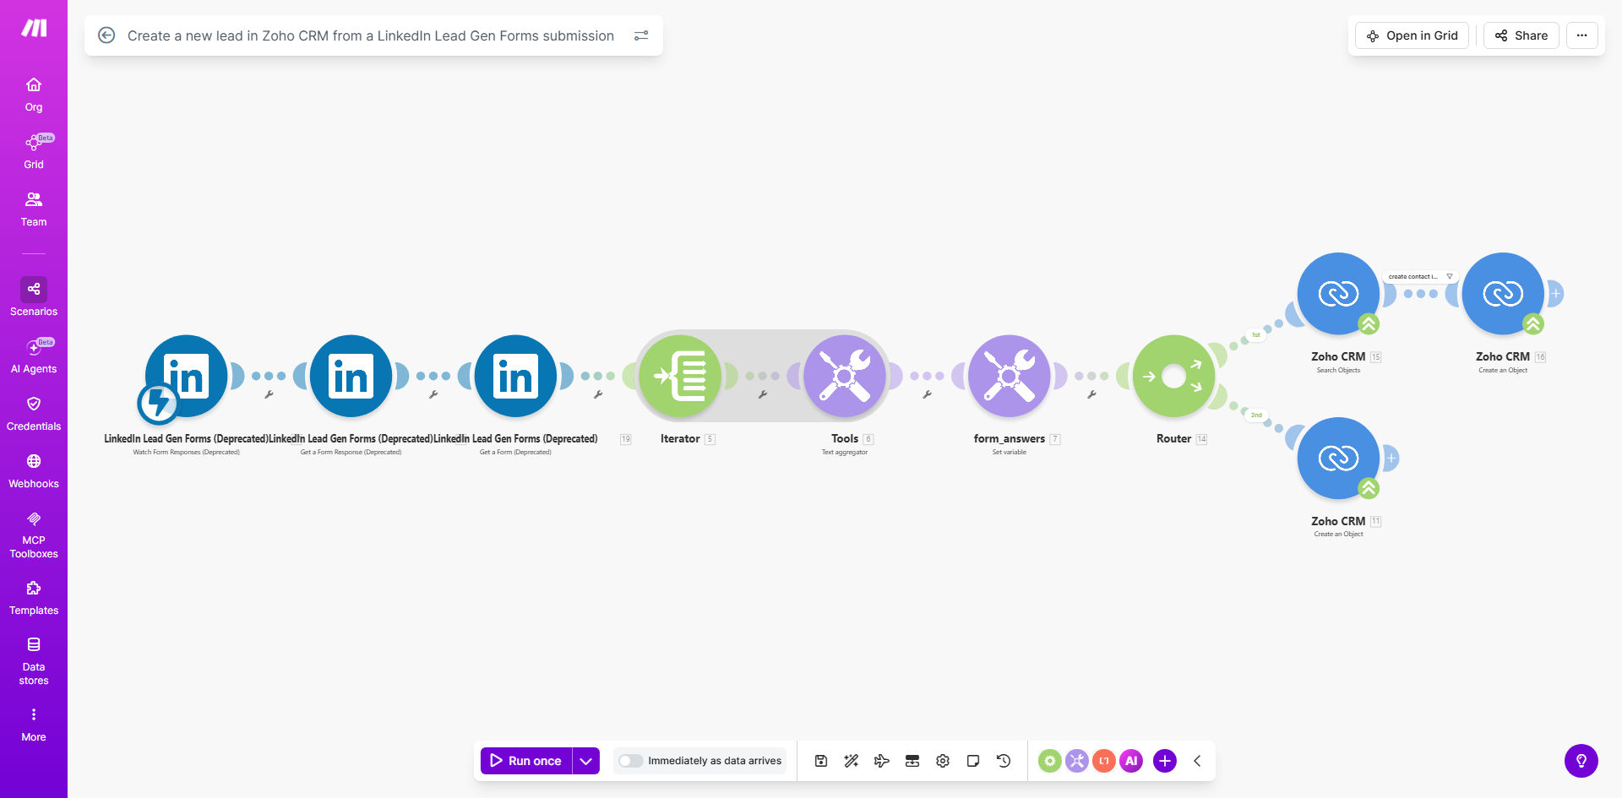
Task: Open the Tools Text aggregator module
Action: (x=845, y=376)
